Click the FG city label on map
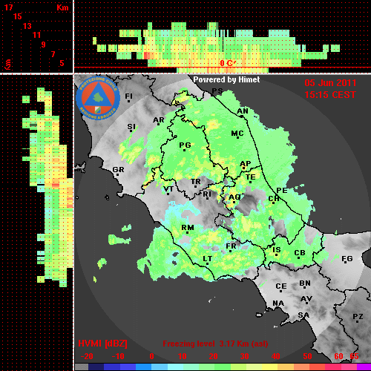This screenshot has width=371, height=371. click(x=347, y=259)
